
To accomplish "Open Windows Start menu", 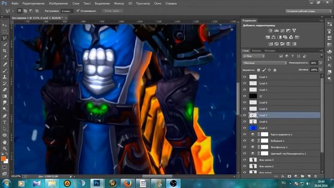I will [7, 183].
